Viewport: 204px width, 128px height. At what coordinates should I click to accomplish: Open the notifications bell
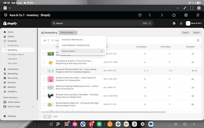[x=181, y=23]
